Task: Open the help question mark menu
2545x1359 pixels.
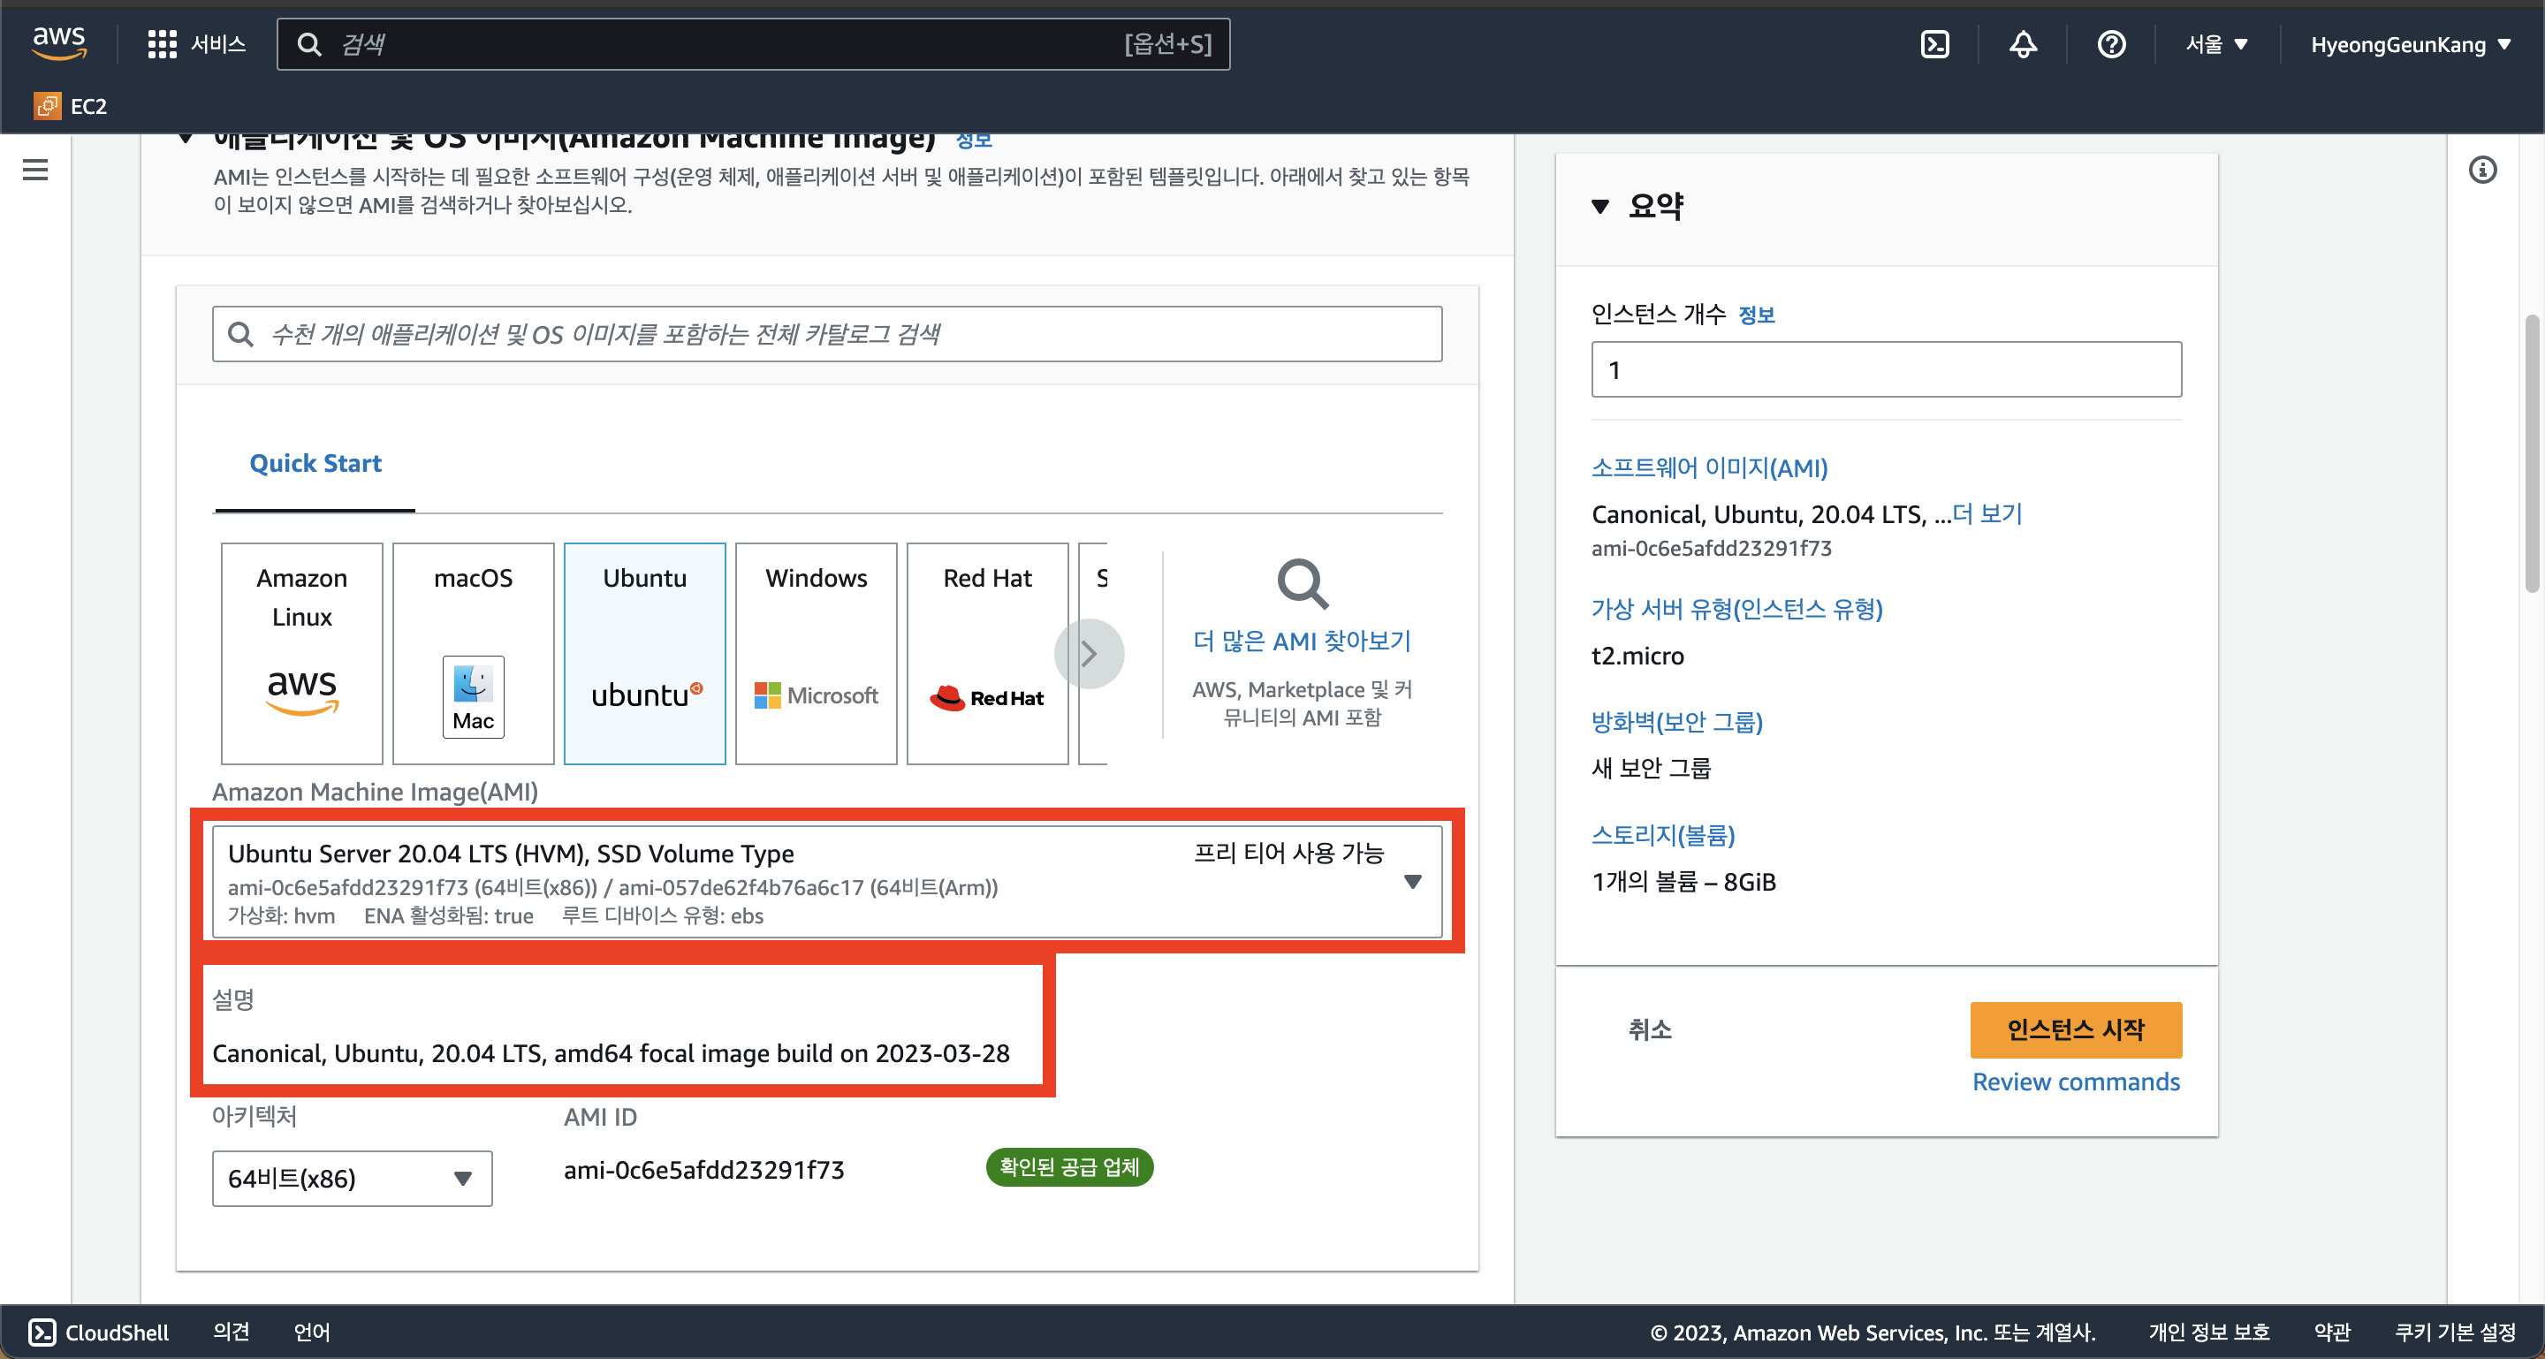Action: pos(2110,44)
